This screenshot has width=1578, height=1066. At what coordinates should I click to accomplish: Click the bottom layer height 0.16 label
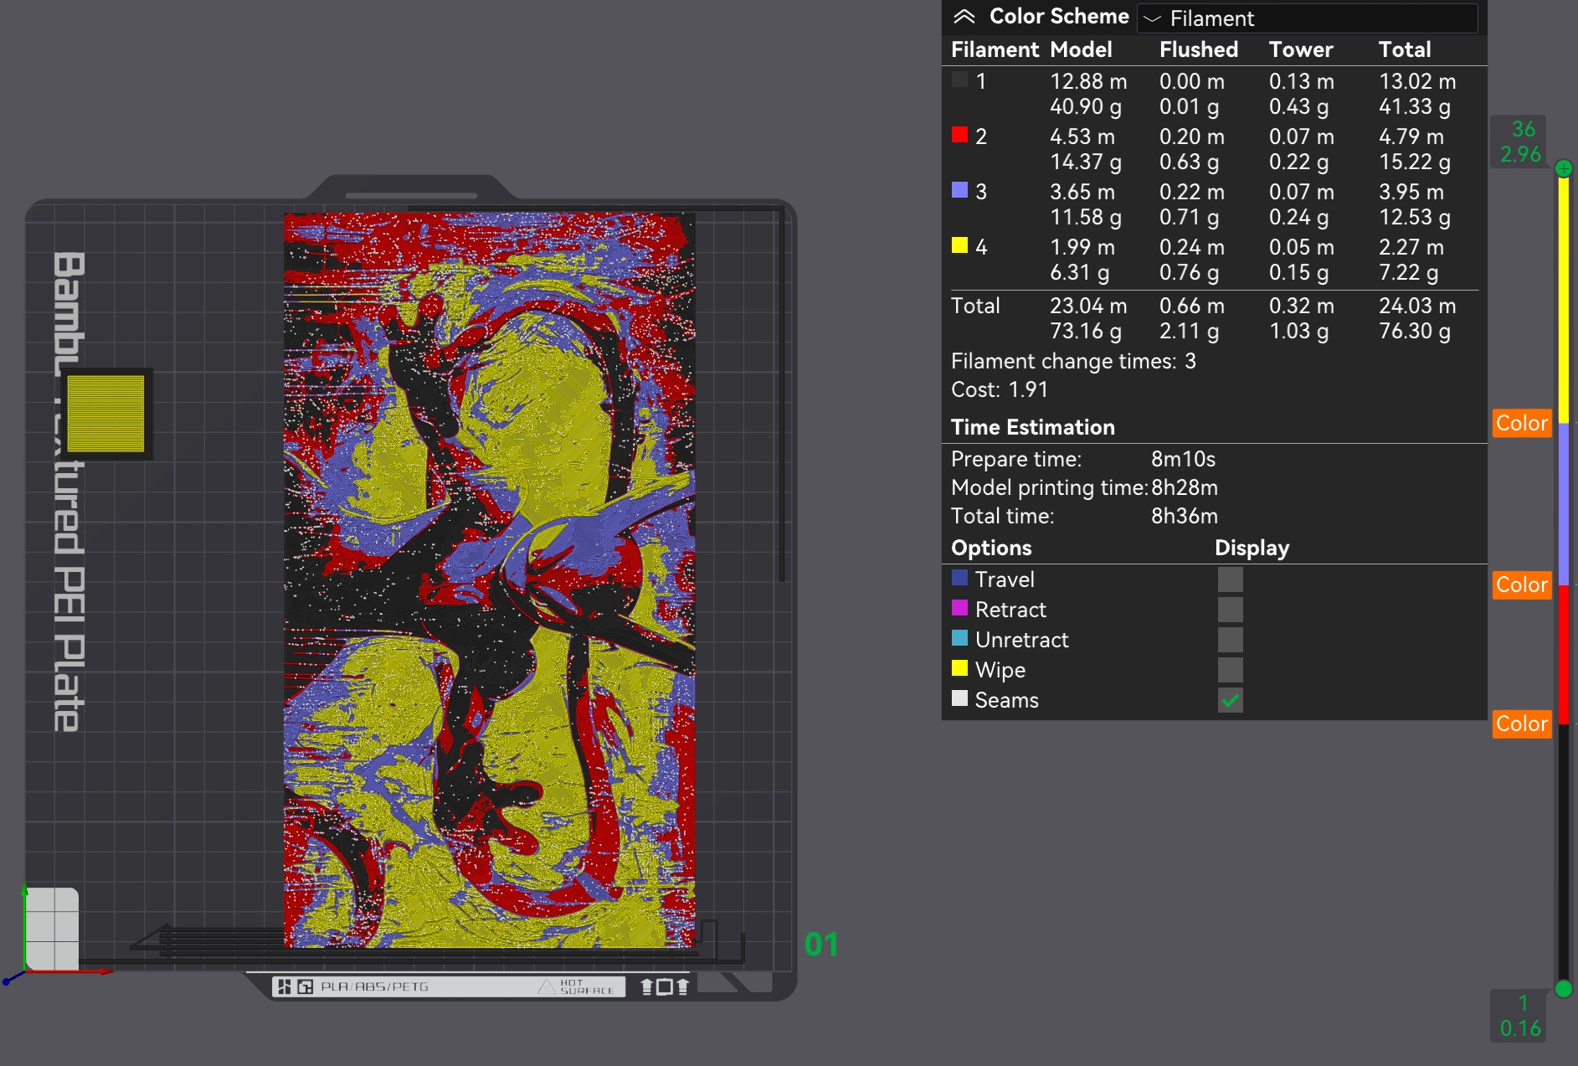pyautogui.click(x=1520, y=1028)
